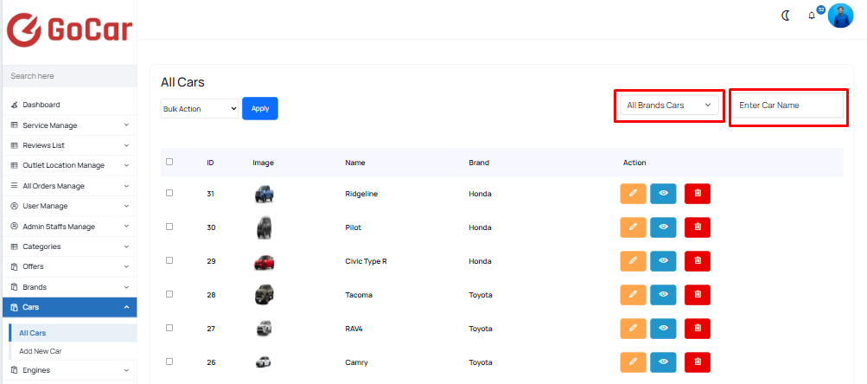
Task: View Civic Type R details
Action: [663, 261]
